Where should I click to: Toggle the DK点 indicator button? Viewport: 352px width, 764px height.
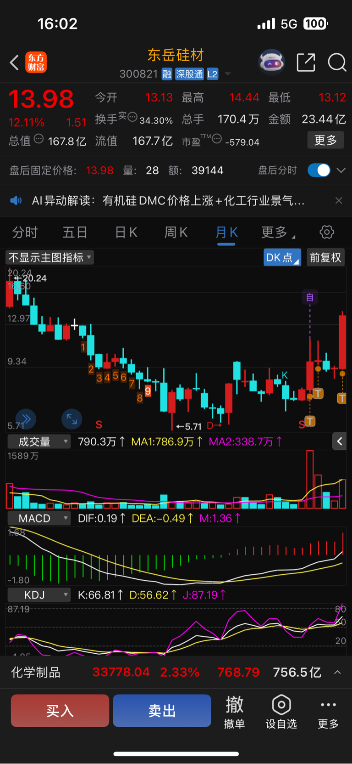coord(282,257)
